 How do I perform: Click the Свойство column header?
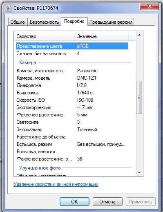(44, 36)
